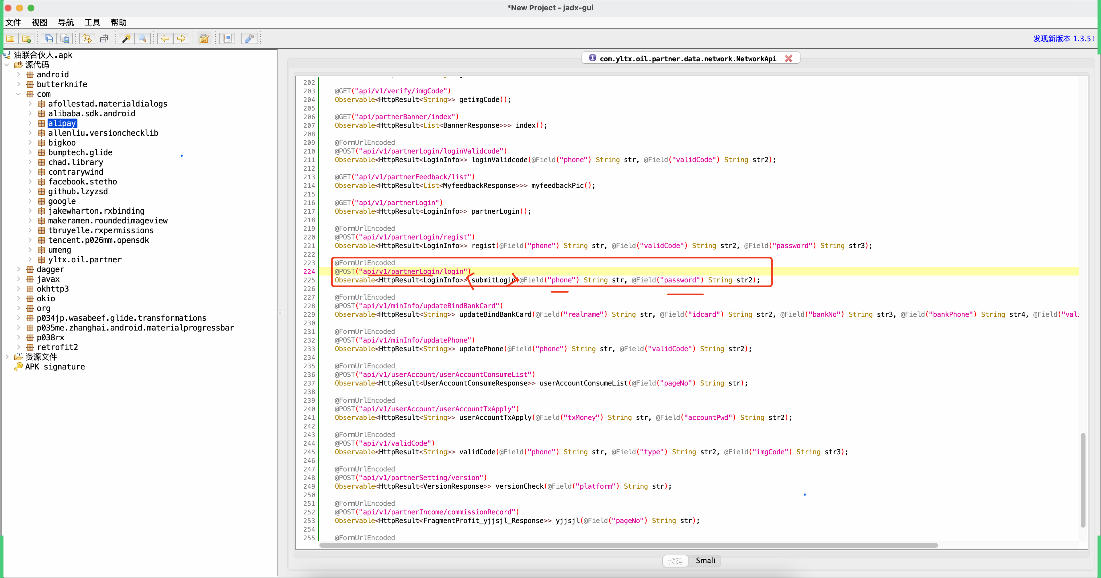Click the back navigation arrow
This screenshot has width=1101, height=578.
point(165,39)
